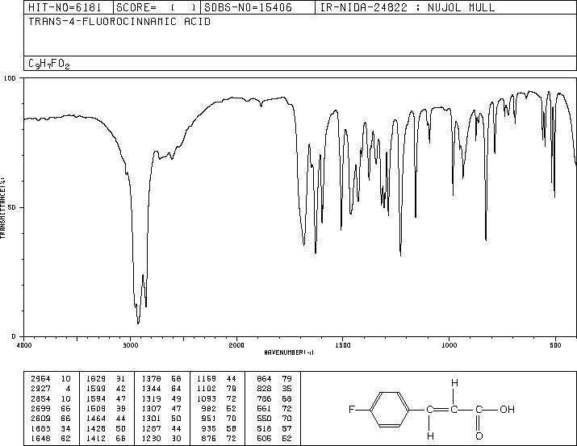Select the 1594 peak entry in the table
This screenshot has width=577, height=446.
coord(106,398)
